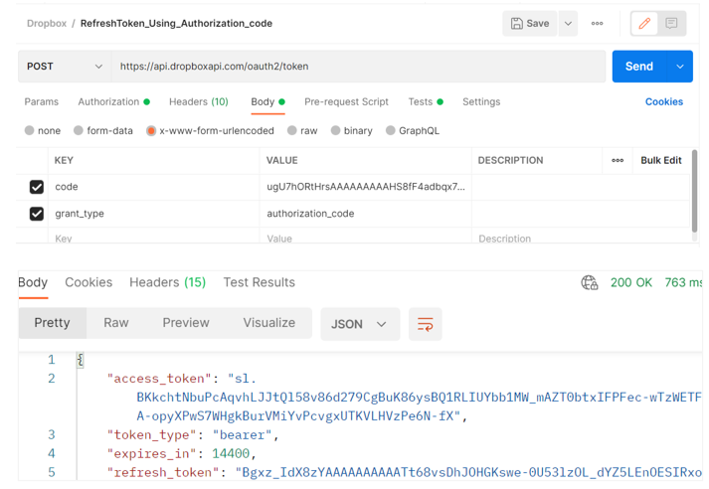Click the globe network info icon

[590, 283]
